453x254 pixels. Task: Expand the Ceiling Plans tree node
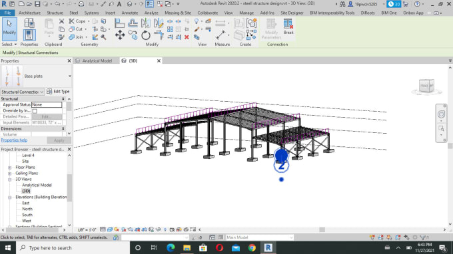[9, 174]
